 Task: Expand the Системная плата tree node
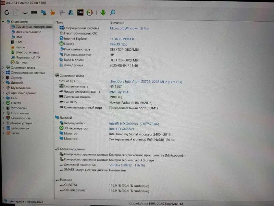point(3,67)
